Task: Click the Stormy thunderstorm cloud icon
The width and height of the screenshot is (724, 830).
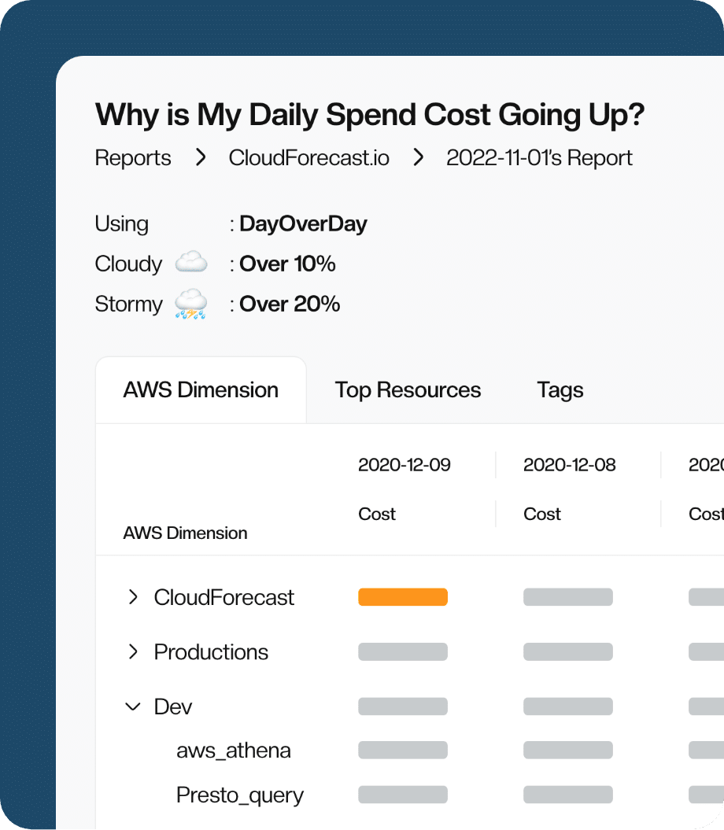Action: (190, 304)
